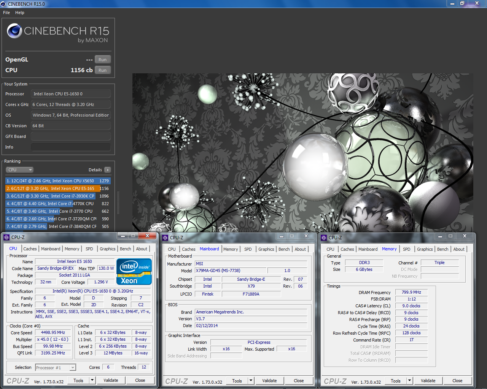Run the CPU benchmark
Screen dimensions: 487x389
[x=103, y=70]
